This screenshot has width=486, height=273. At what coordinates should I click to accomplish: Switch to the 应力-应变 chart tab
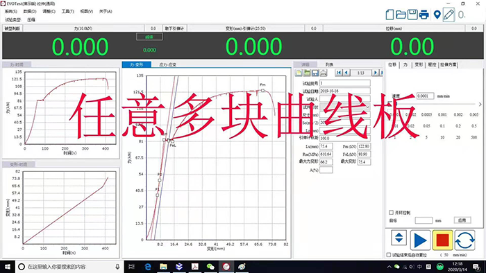[168, 64]
